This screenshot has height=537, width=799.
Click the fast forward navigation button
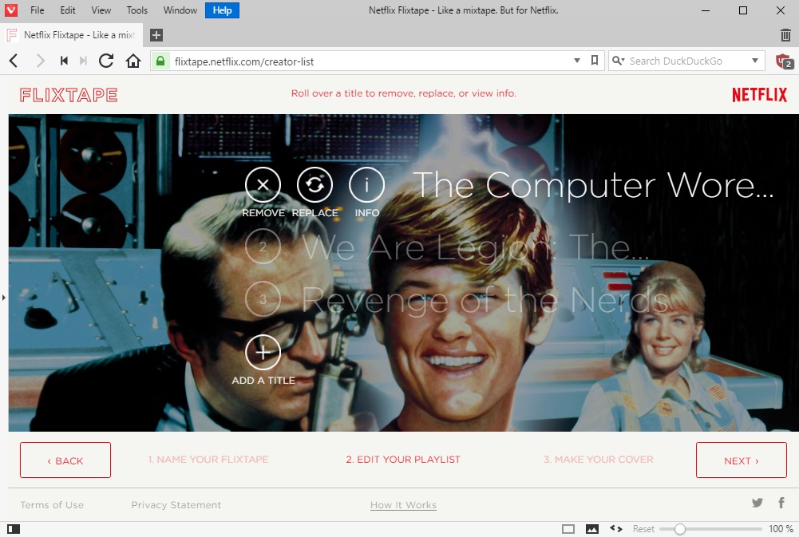click(x=83, y=61)
